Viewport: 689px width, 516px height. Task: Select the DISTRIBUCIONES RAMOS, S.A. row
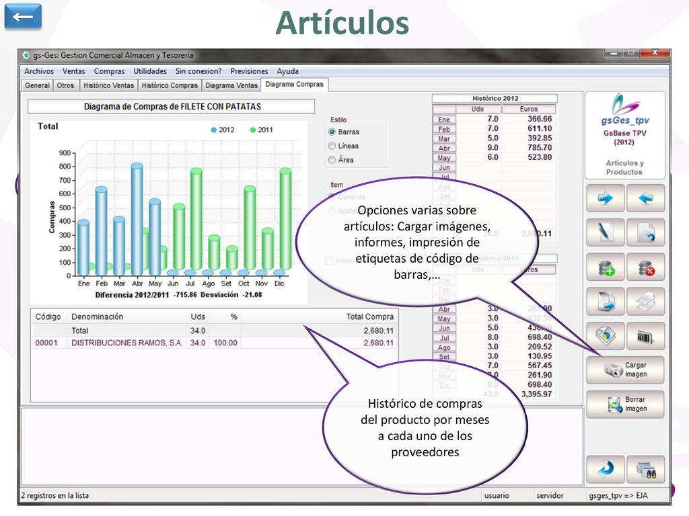pos(215,343)
